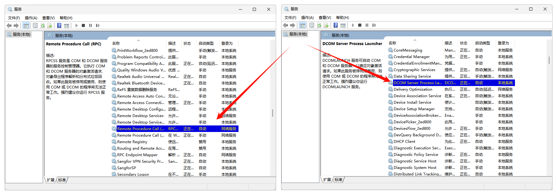This screenshot has width=556, height=195.
Task: Toggle console tree icon in the DCOM services window
Action: (303, 25)
